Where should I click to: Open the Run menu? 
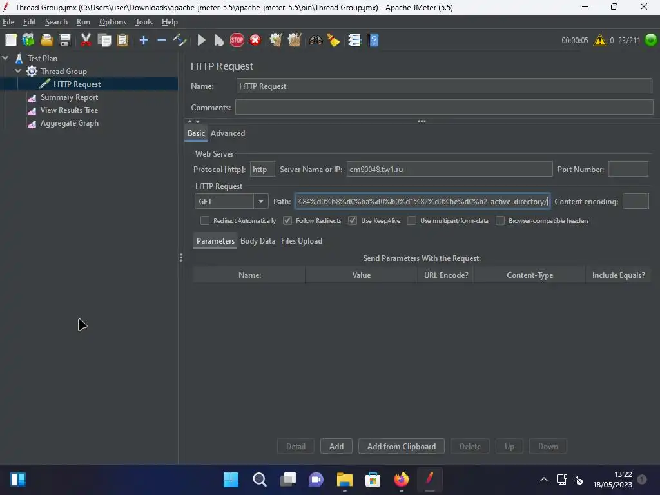coord(83,22)
